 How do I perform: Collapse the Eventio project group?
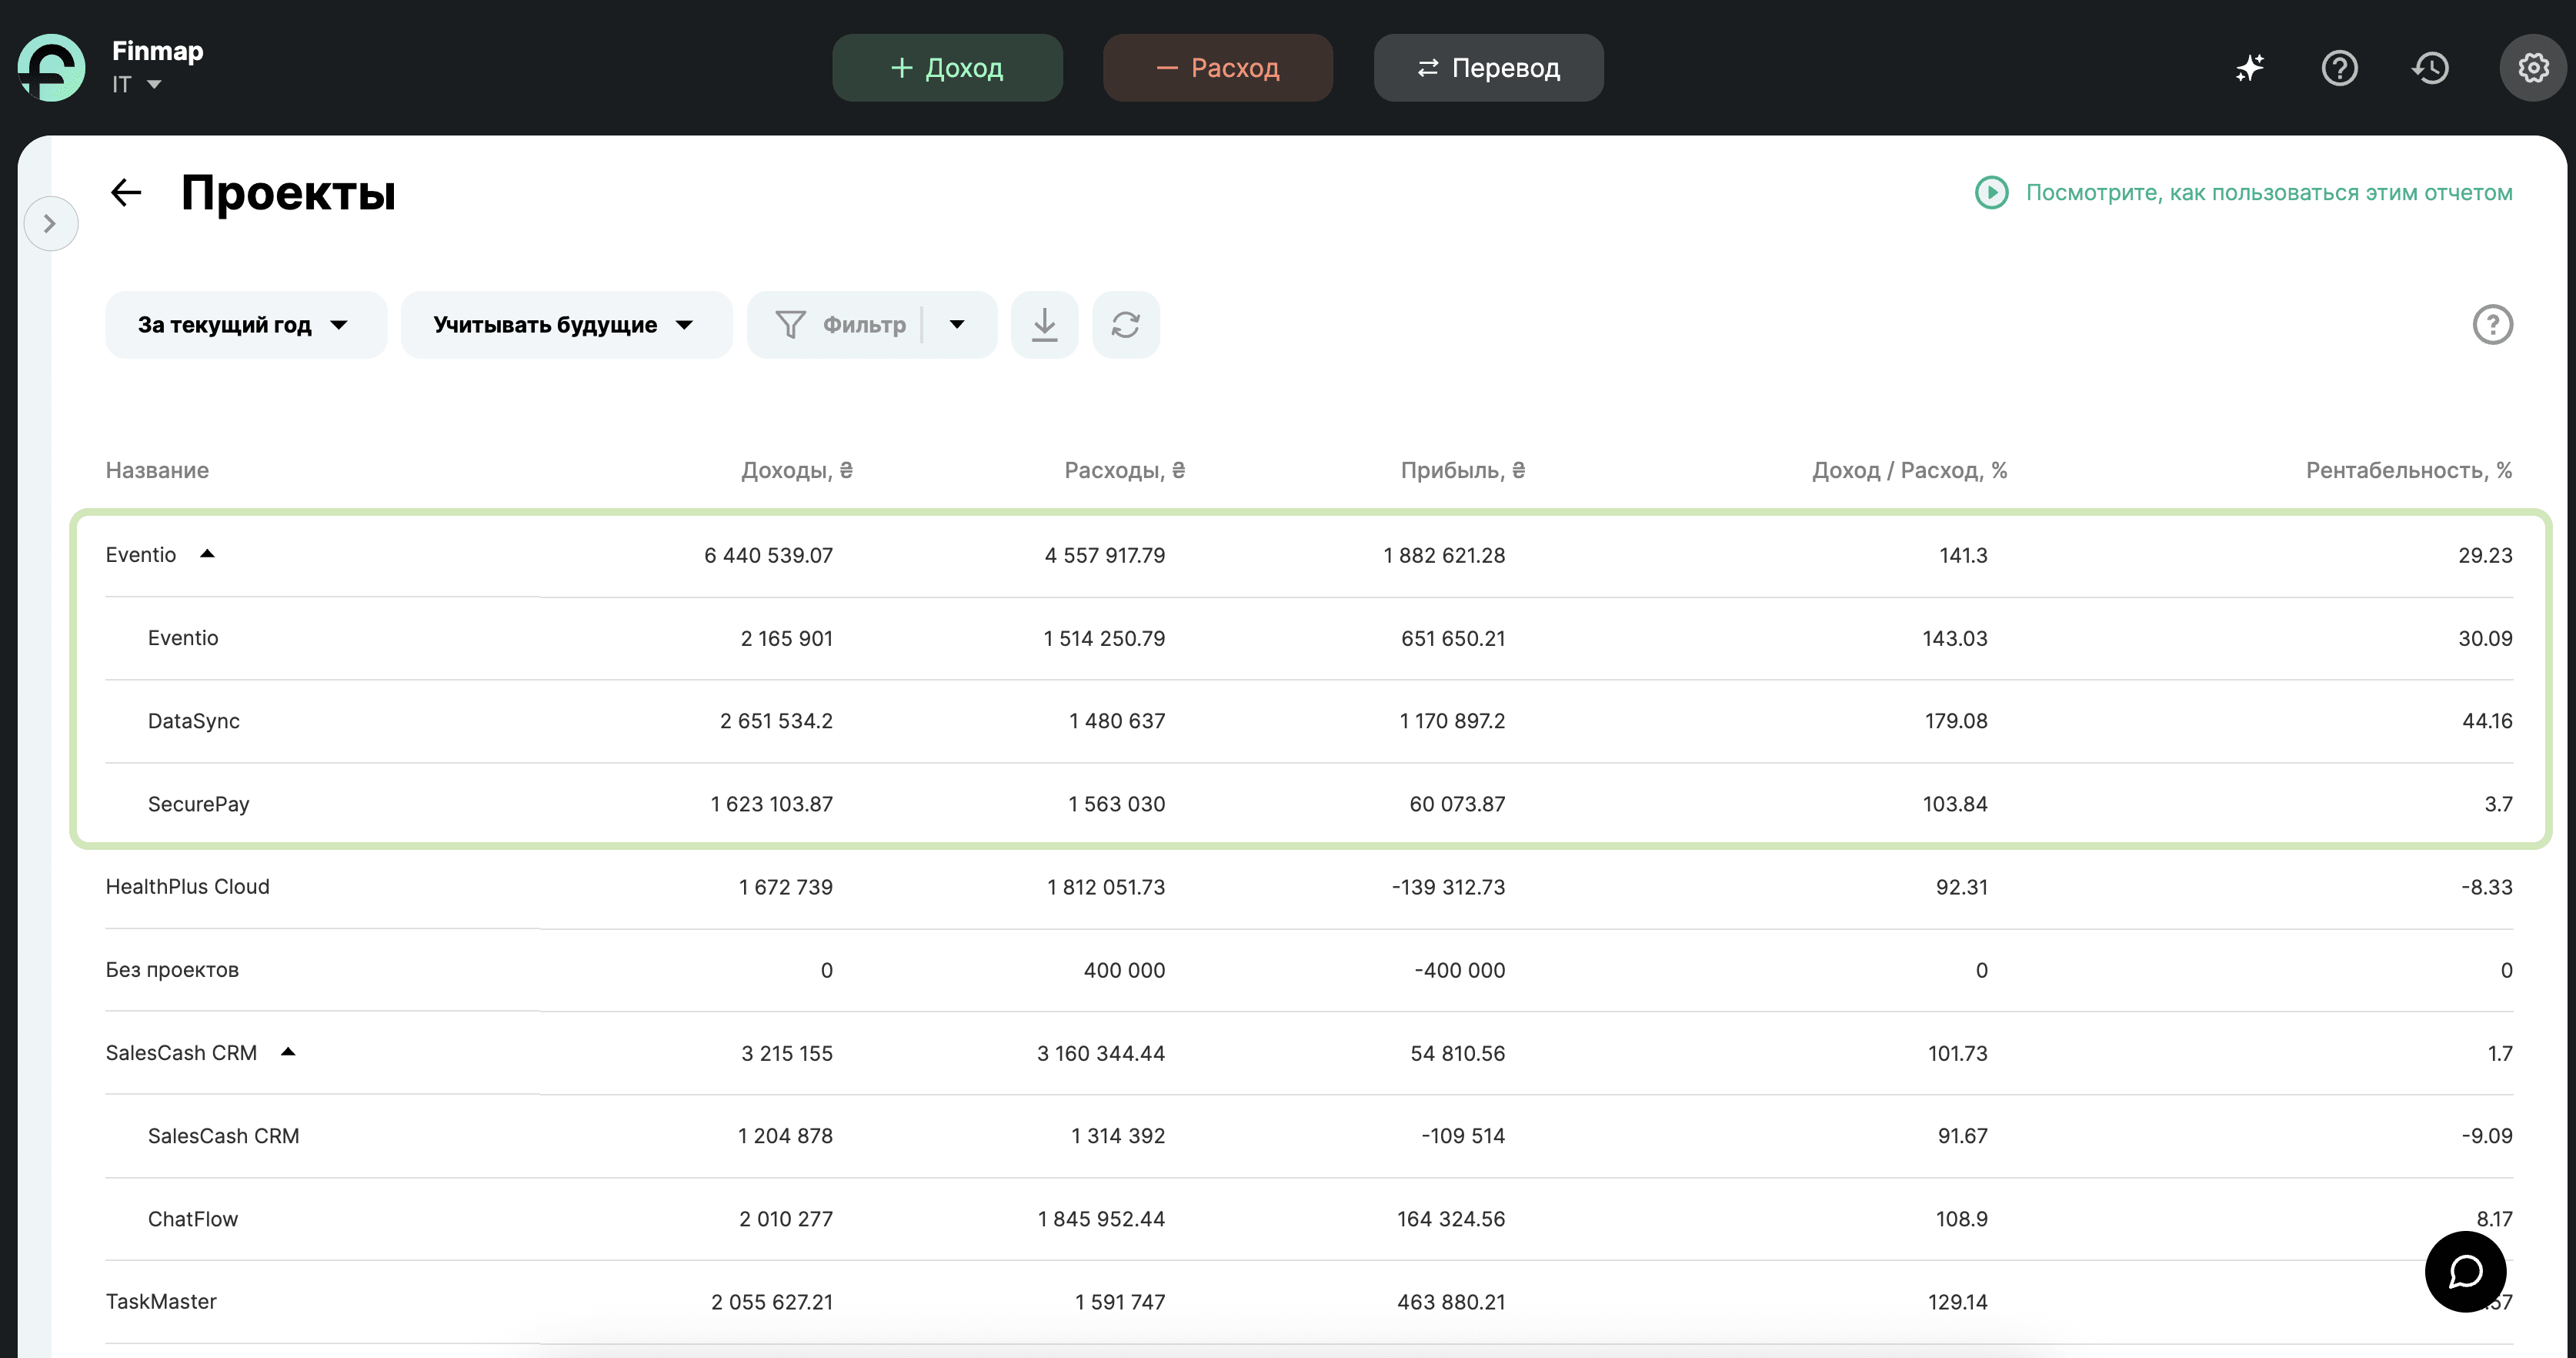(207, 554)
